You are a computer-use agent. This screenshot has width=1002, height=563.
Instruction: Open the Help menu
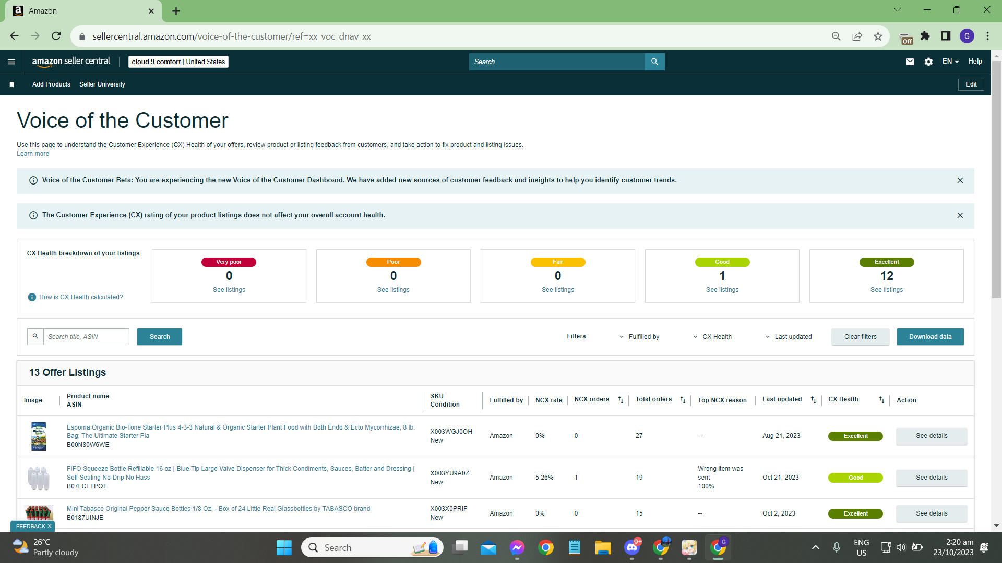pos(975,62)
